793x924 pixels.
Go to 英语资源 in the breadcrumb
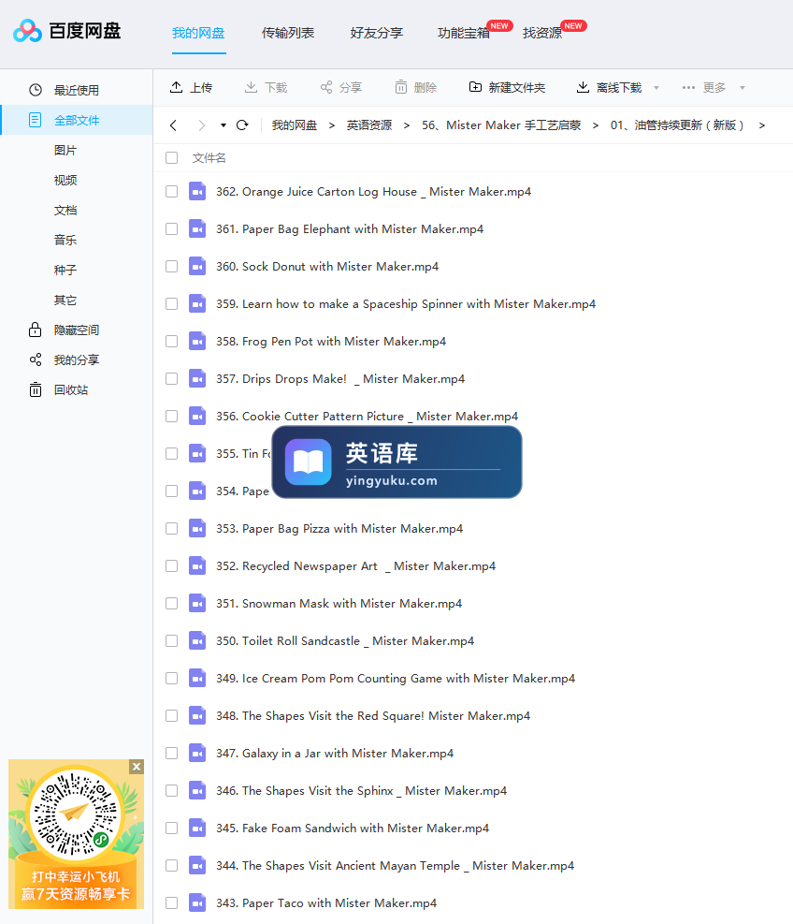click(x=369, y=125)
